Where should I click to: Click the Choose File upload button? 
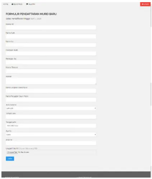tap(12, 152)
